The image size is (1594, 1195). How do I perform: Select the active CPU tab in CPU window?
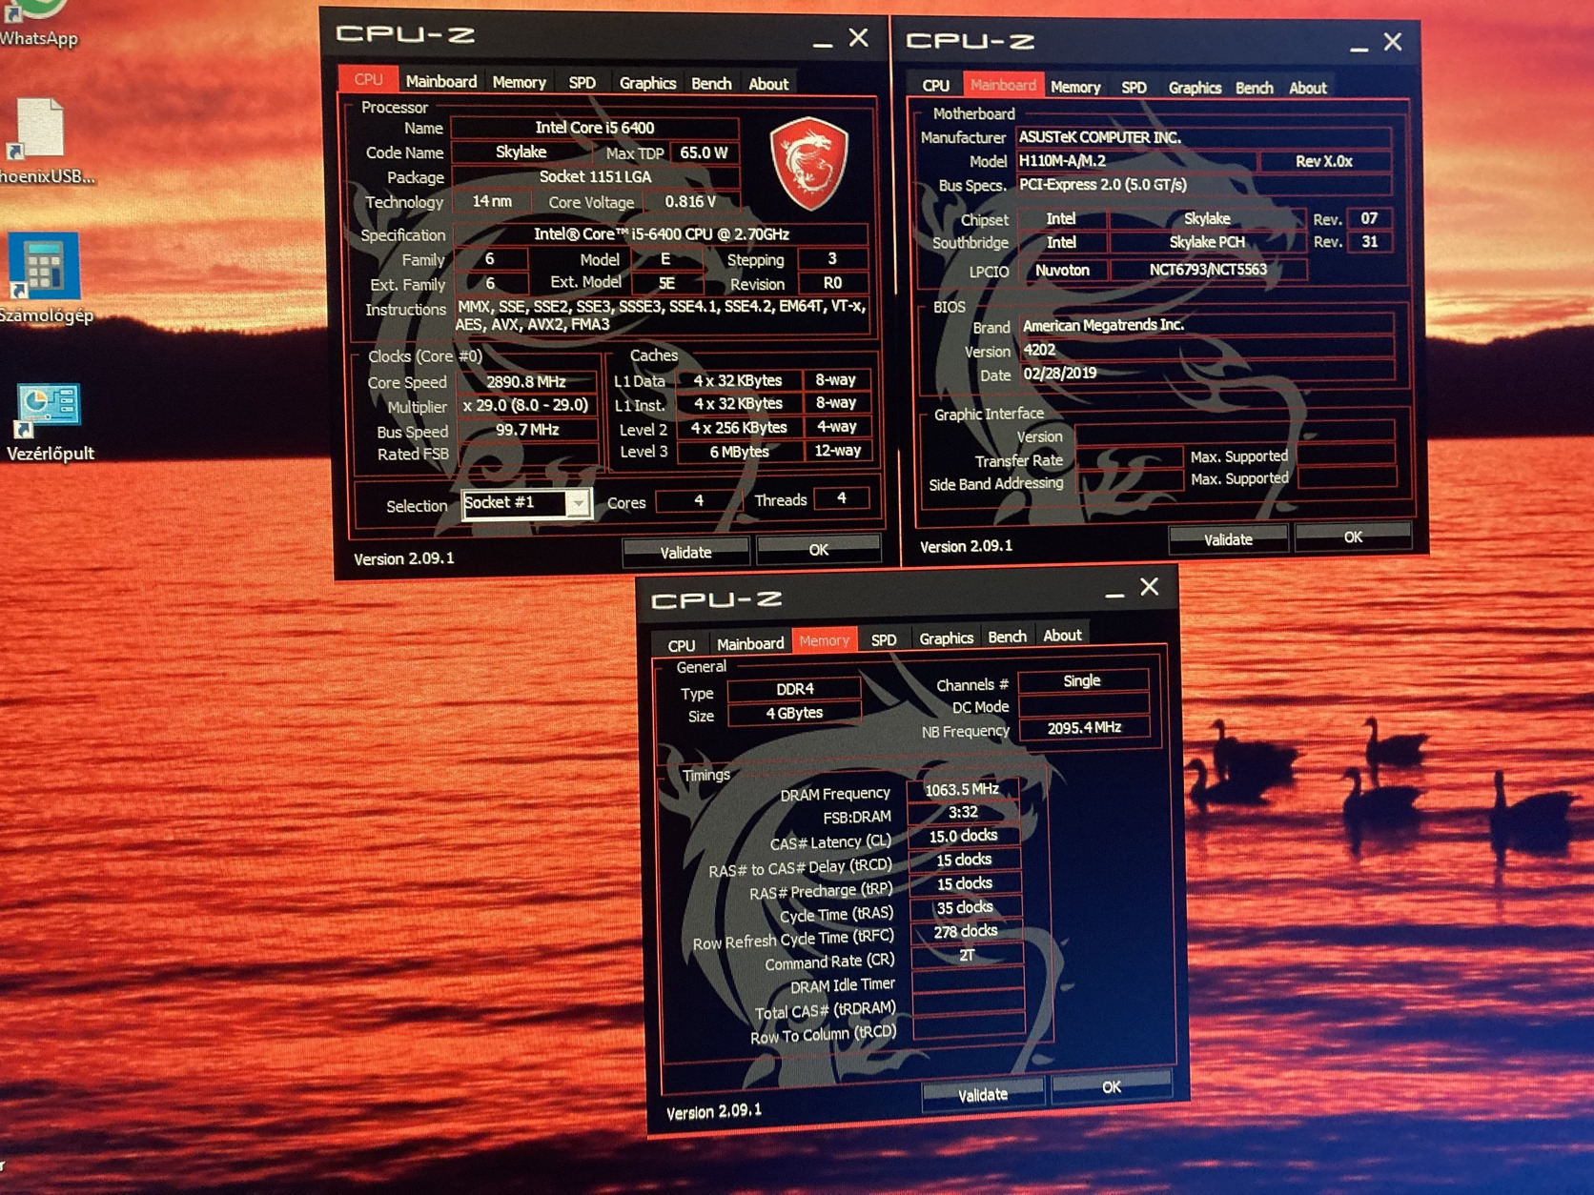point(368,80)
